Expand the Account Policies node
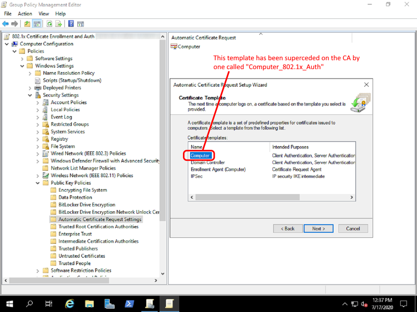Screen dimensions: 417x312 [38, 102]
